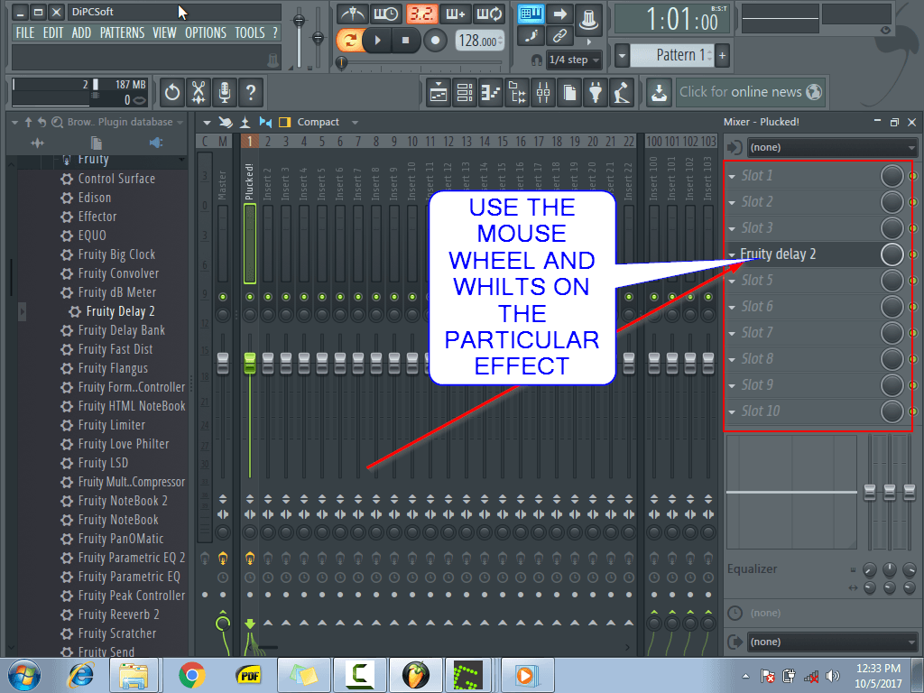The height and width of the screenshot is (693, 924).
Task: Toggle the Slot 5 enable knob
Action: [x=892, y=281]
